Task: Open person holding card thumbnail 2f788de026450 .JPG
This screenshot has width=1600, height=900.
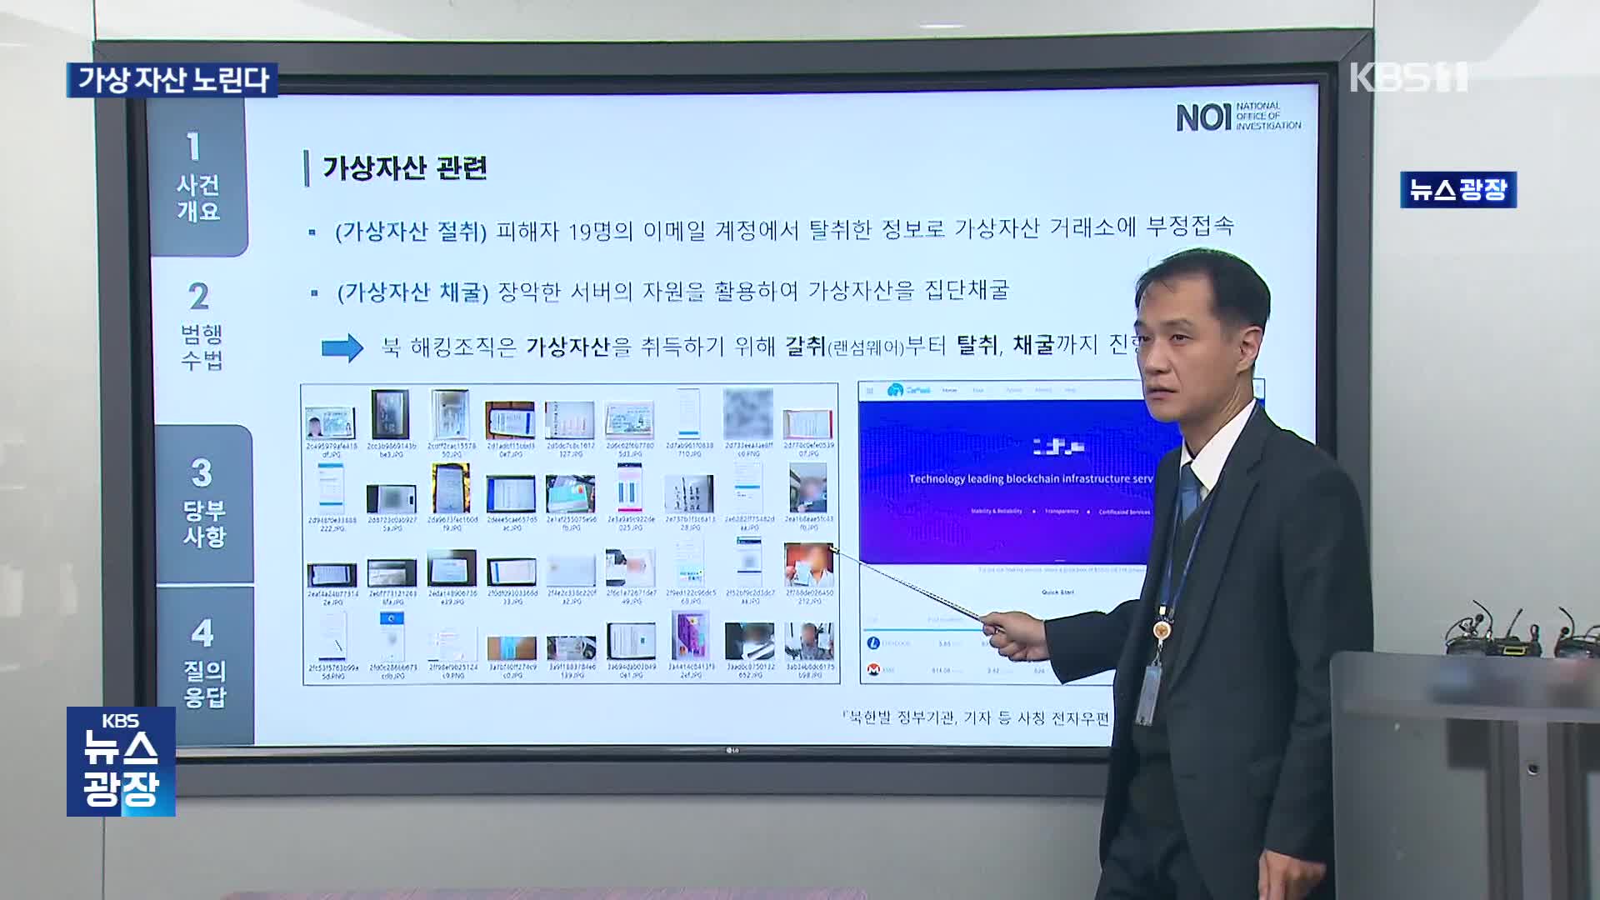Action: [808, 565]
